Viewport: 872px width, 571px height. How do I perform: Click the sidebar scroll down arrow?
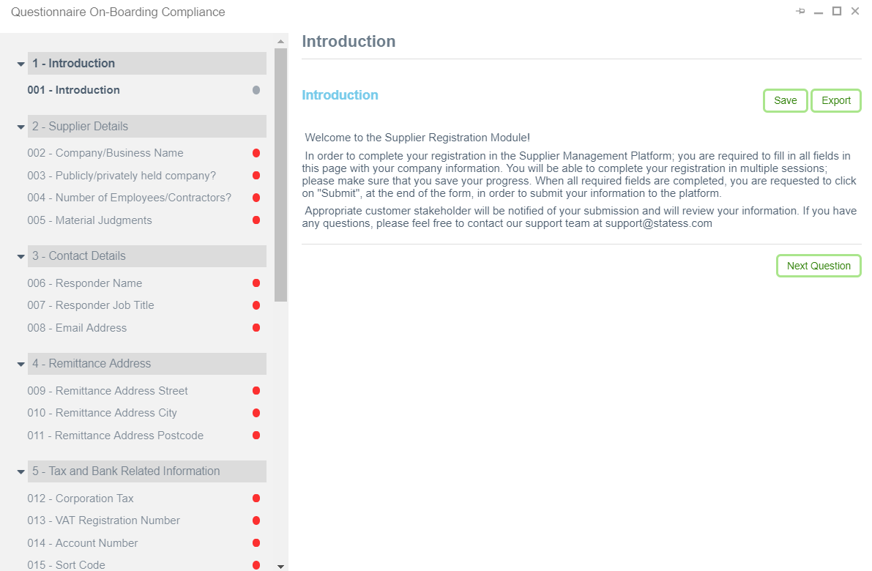[280, 566]
